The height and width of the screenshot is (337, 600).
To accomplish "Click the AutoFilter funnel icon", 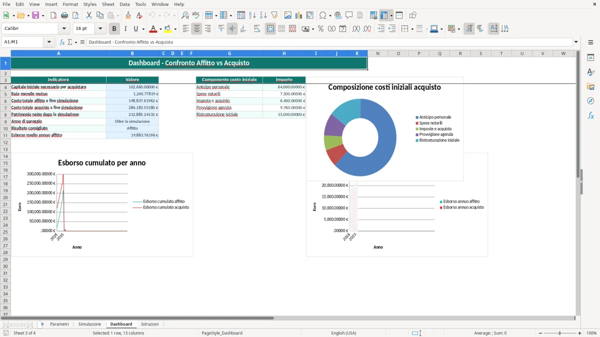I will (274, 15).
